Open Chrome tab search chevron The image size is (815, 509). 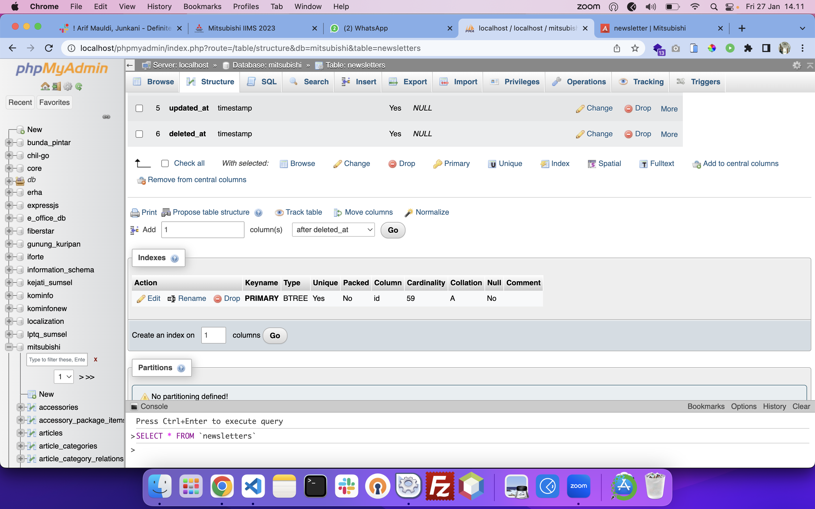803,28
